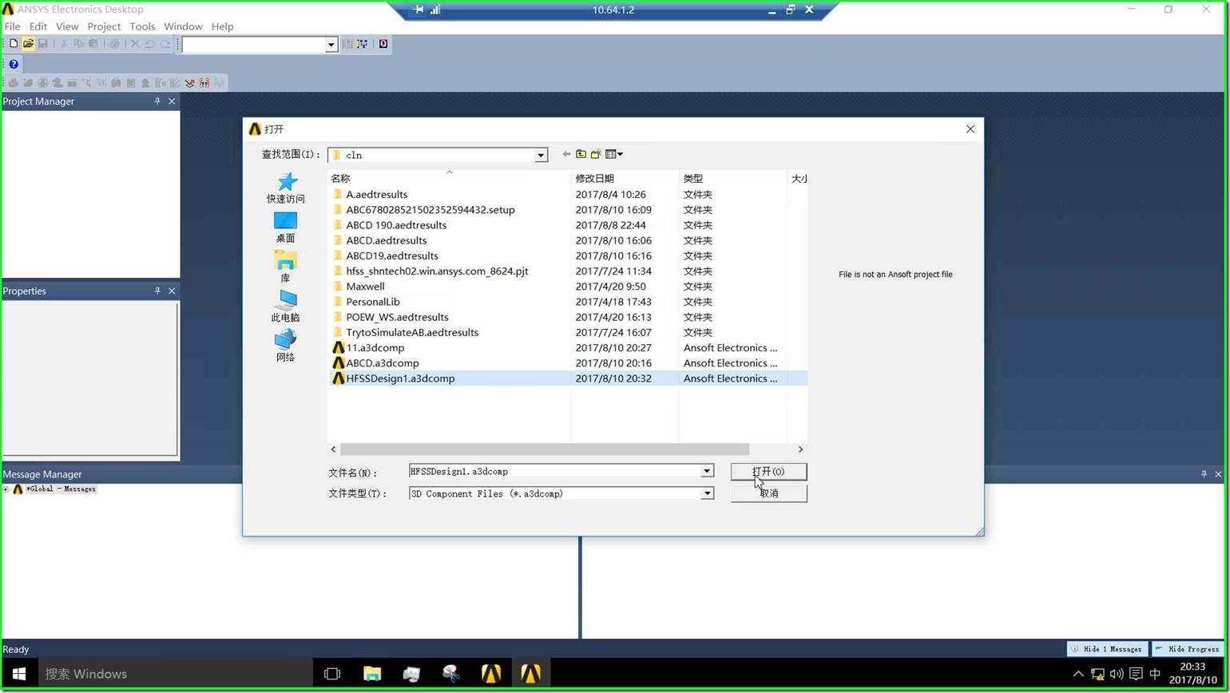
Task: Click the Undo toolbar icon
Action: coord(149,44)
